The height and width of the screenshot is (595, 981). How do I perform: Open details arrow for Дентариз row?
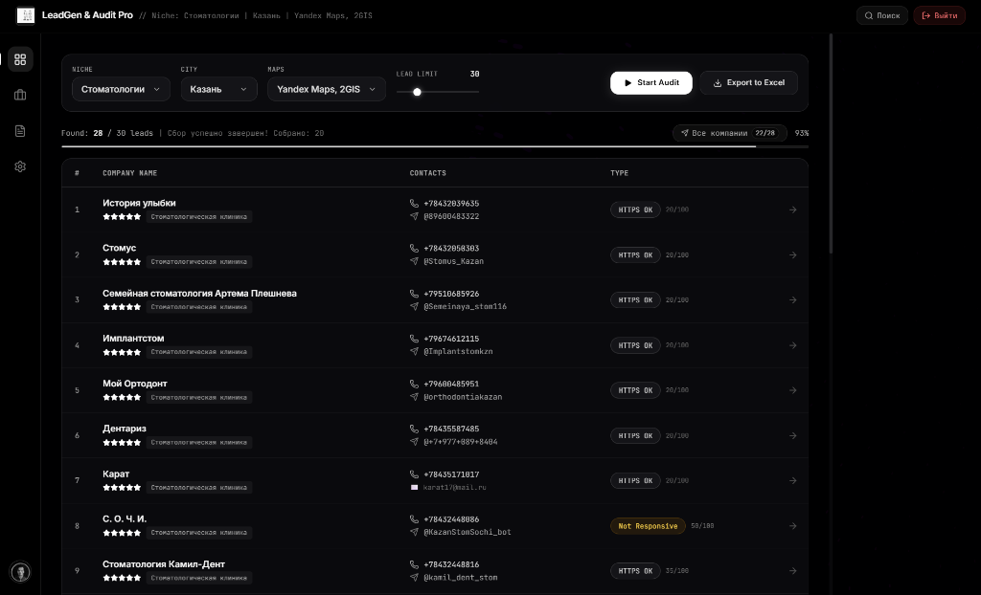(792, 435)
